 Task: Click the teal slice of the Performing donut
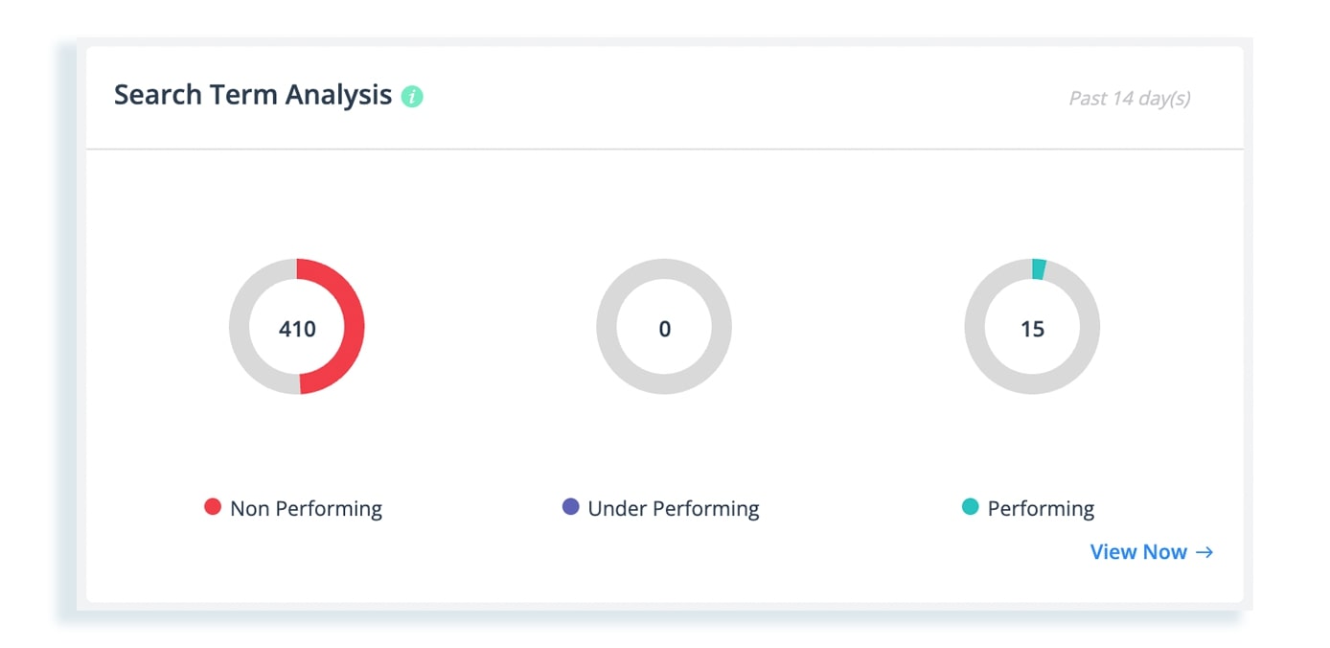coord(1039,269)
